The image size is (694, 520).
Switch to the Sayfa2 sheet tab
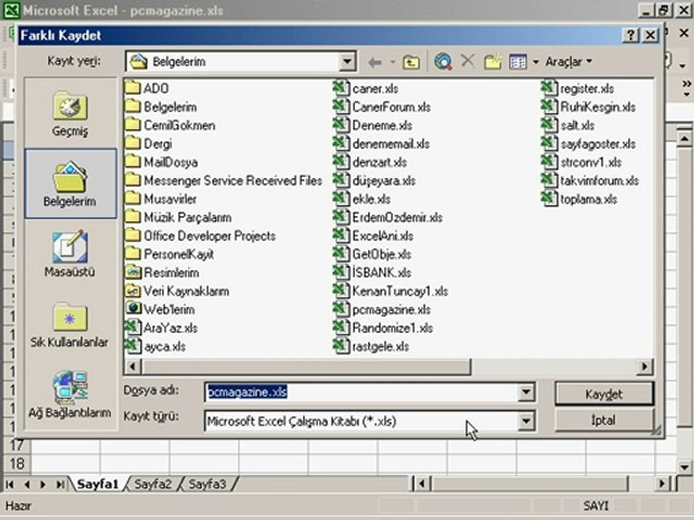click(153, 484)
